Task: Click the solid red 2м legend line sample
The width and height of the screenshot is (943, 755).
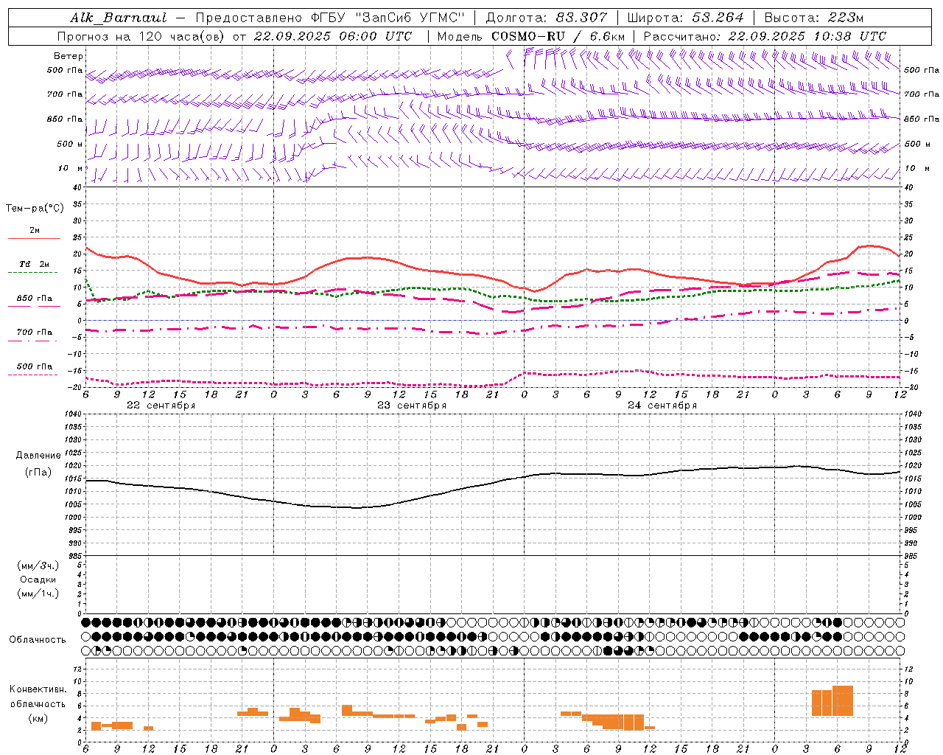Action: click(33, 239)
